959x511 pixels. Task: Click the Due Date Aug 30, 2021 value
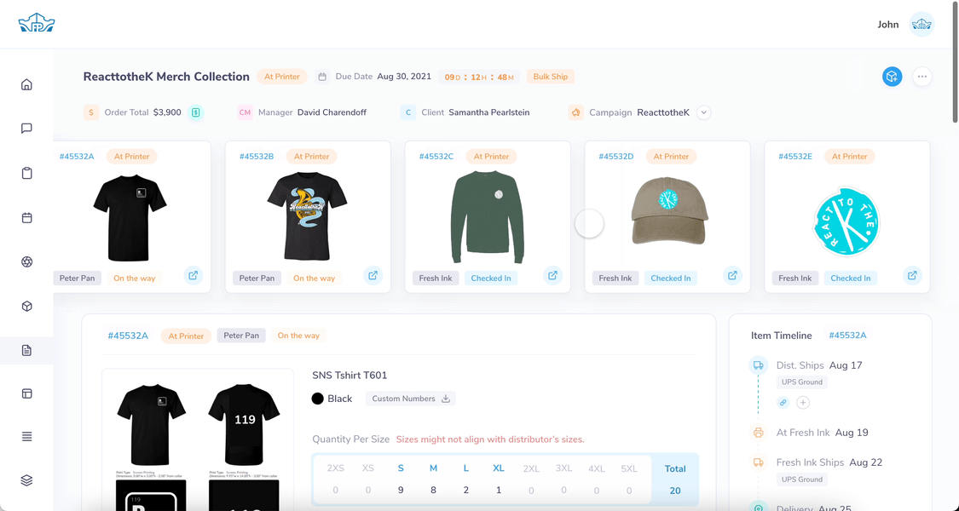coord(404,77)
